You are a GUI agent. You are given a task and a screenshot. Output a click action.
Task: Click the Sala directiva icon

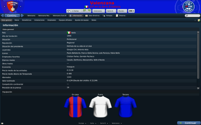click(87, 16)
